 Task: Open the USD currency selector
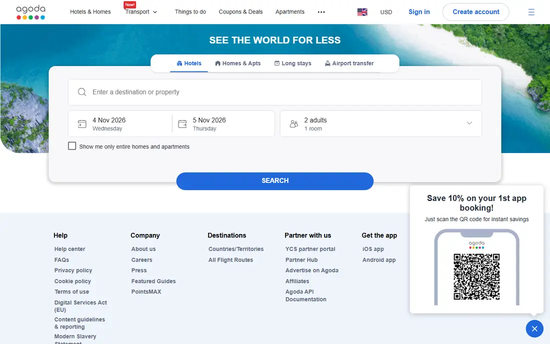pyautogui.click(x=386, y=12)
